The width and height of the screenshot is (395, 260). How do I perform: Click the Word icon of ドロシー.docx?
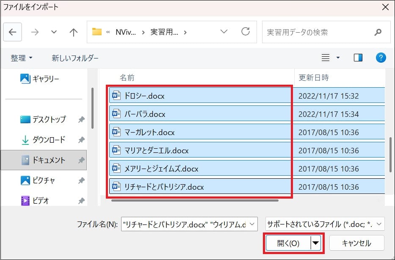click(116, 96)
